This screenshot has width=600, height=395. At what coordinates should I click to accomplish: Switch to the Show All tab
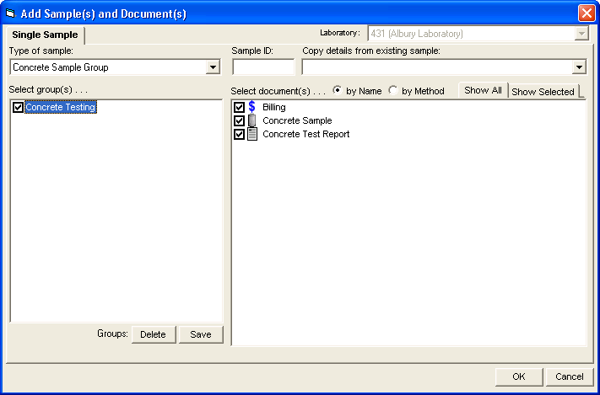point(483,90)
